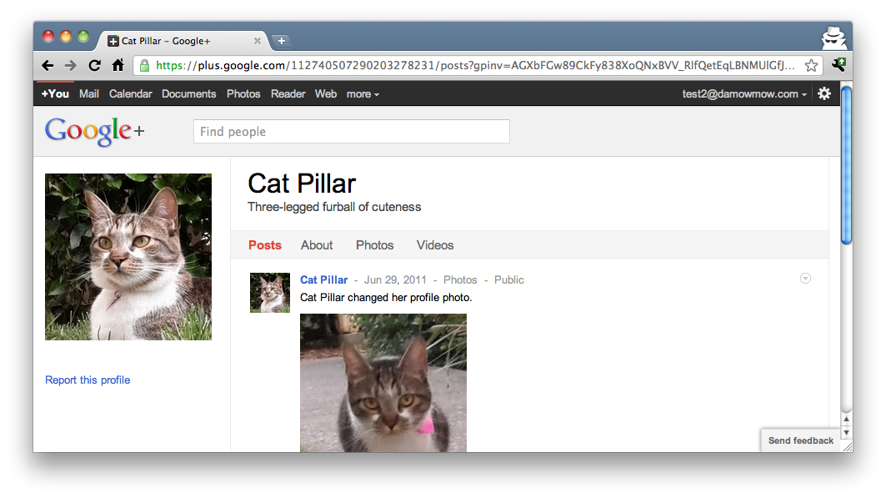
Task: Expand the 'more' menu in top bar
Action: (x=363, y=94)
